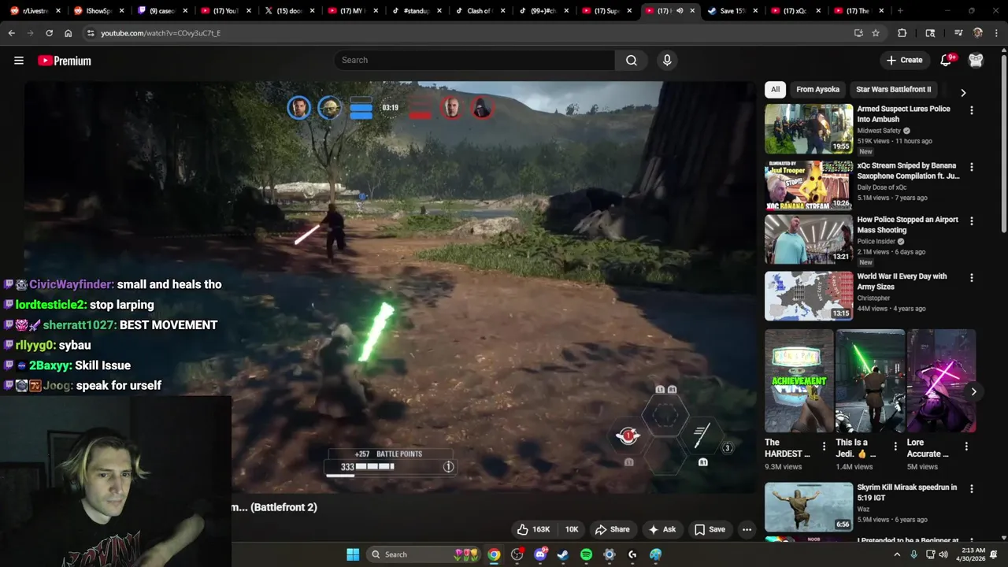Click the address bar URL

click(161, 33)
